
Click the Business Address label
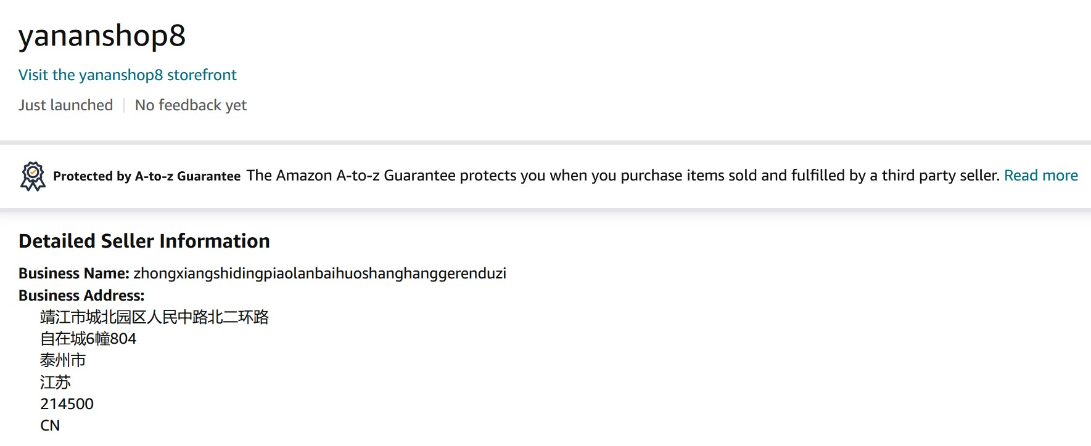coord(81,296)
